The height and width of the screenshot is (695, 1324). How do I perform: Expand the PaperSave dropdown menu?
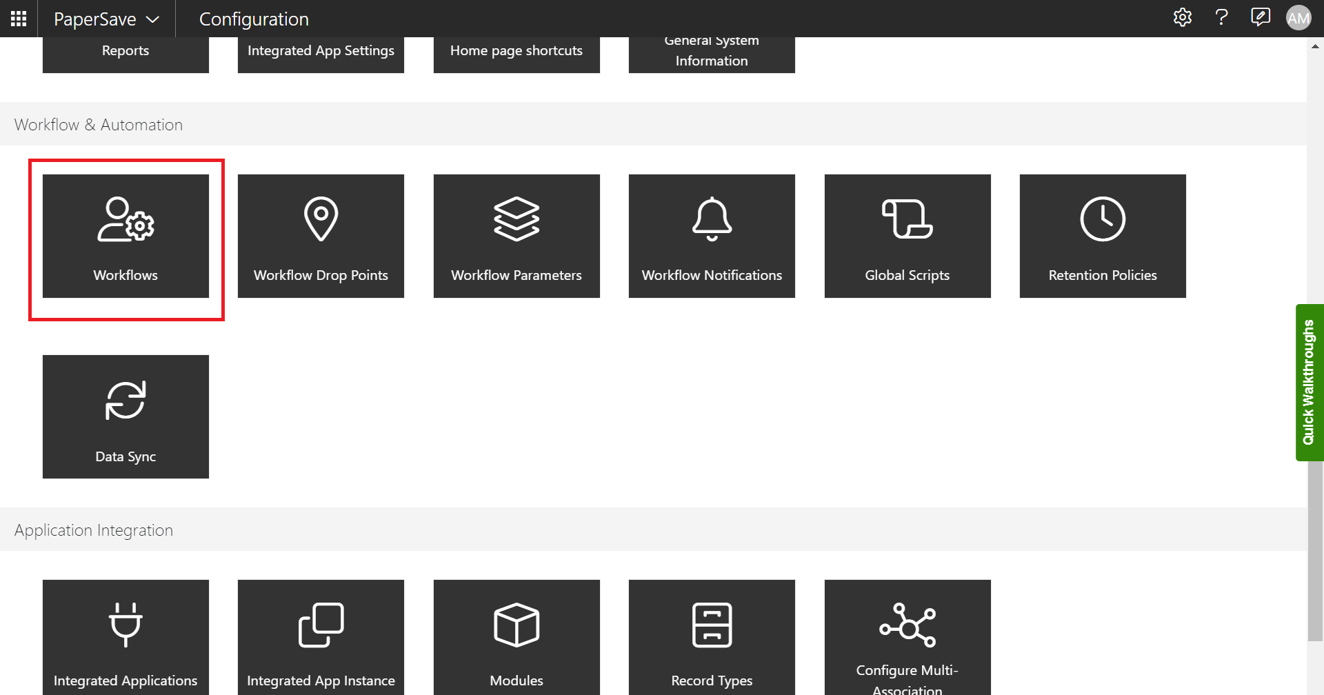coord(107,19)
